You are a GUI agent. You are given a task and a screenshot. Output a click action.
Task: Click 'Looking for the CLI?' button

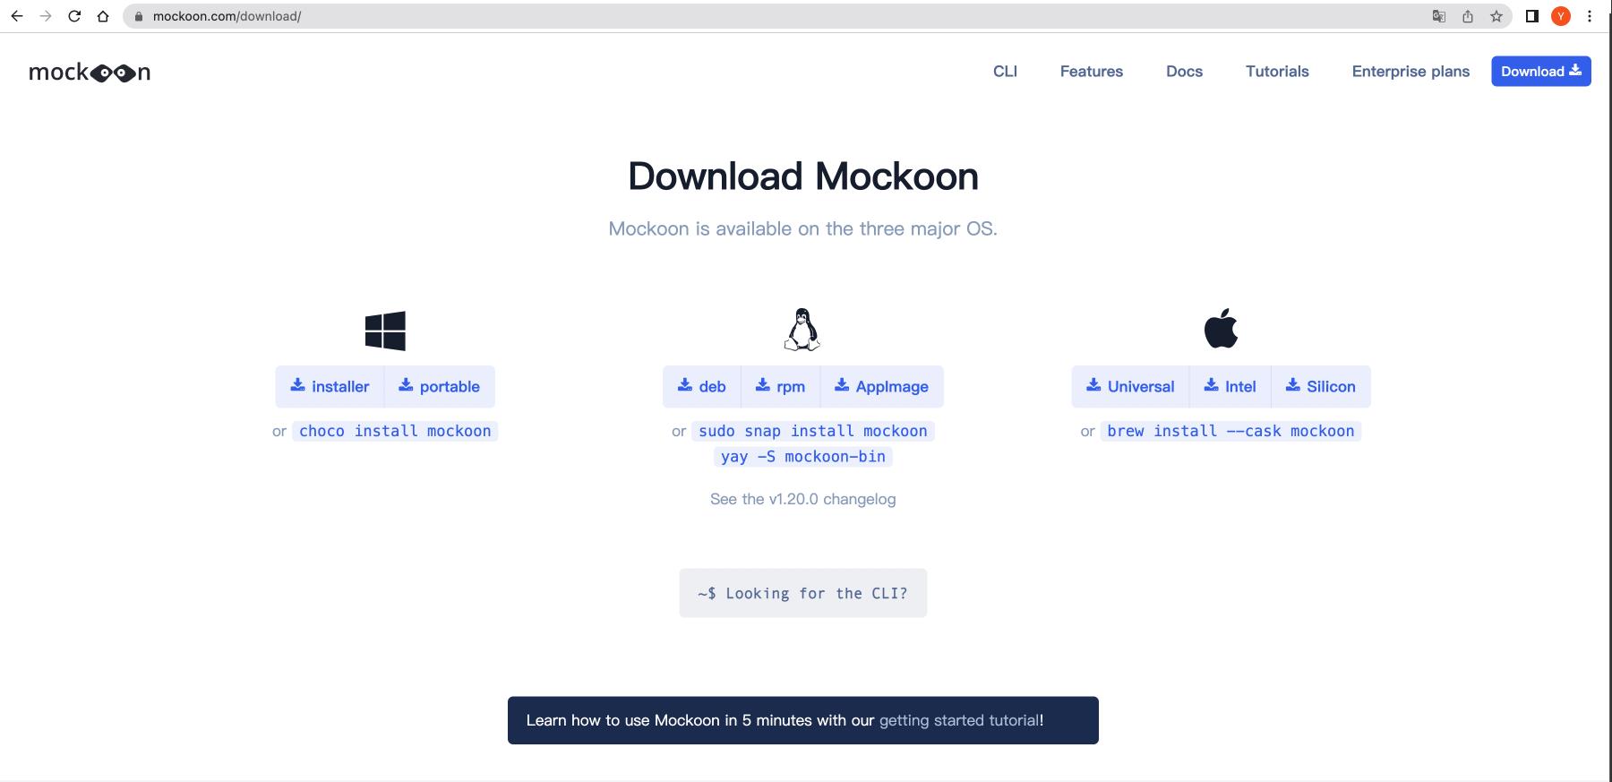click(803, 593)
